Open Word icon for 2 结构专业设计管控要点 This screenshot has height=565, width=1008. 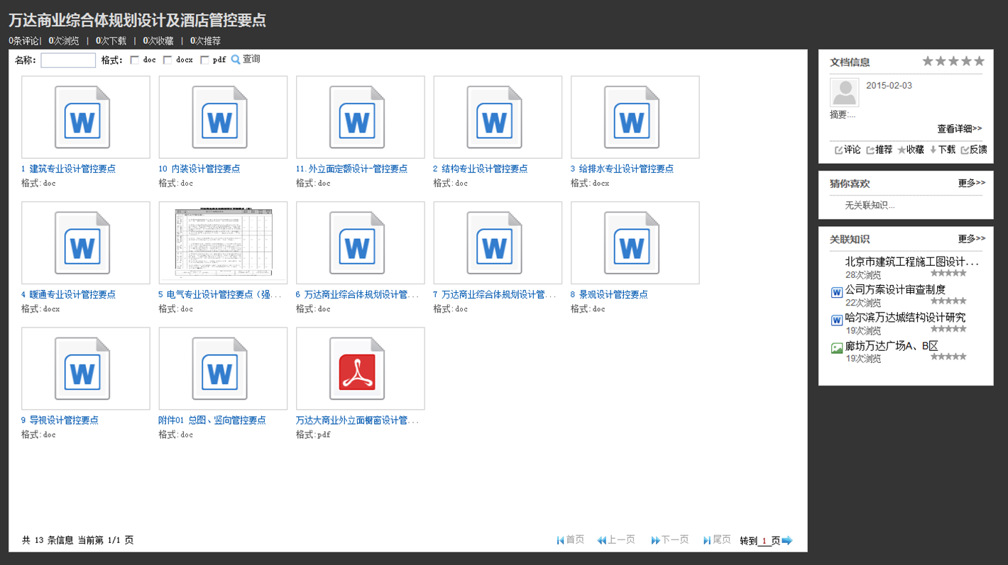pyautogui.click(x=495, y=117)
